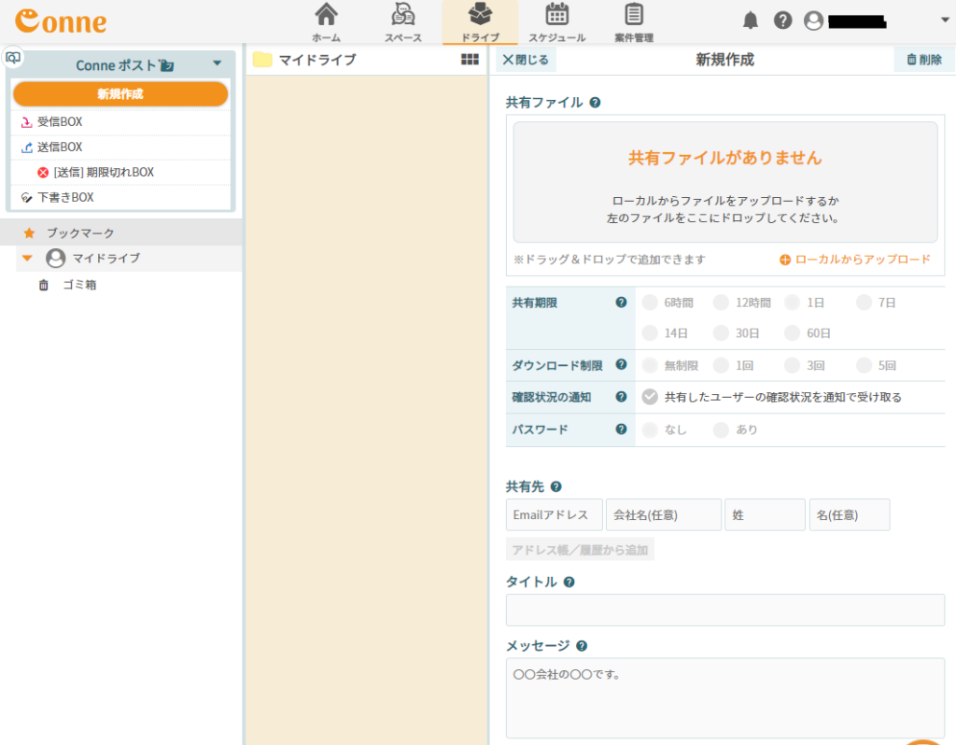The height and width of the screenshot is (745, 956).
Task: Show help for 確認状況の通知
Action: (x=621, y=397)
